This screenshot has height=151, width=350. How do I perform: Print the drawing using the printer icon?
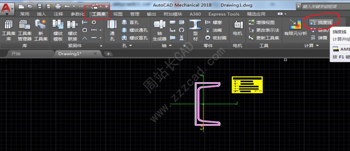(58, 6)
